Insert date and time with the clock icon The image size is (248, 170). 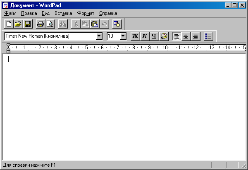point(117,24)
